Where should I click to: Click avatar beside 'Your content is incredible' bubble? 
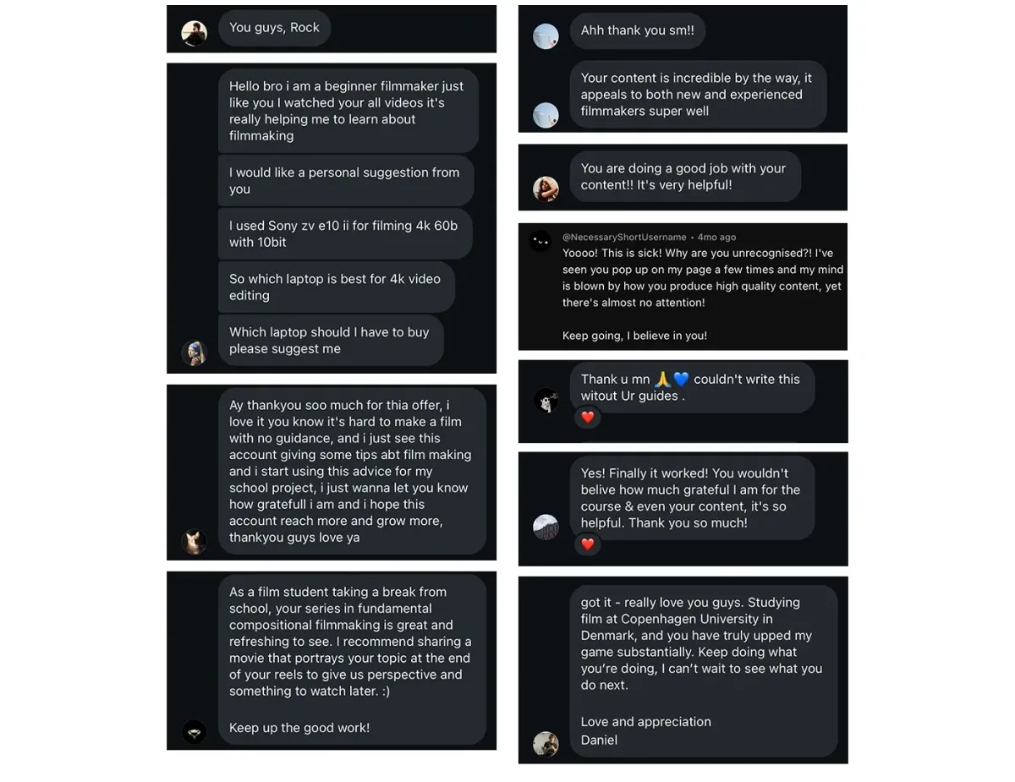point(546,115)
